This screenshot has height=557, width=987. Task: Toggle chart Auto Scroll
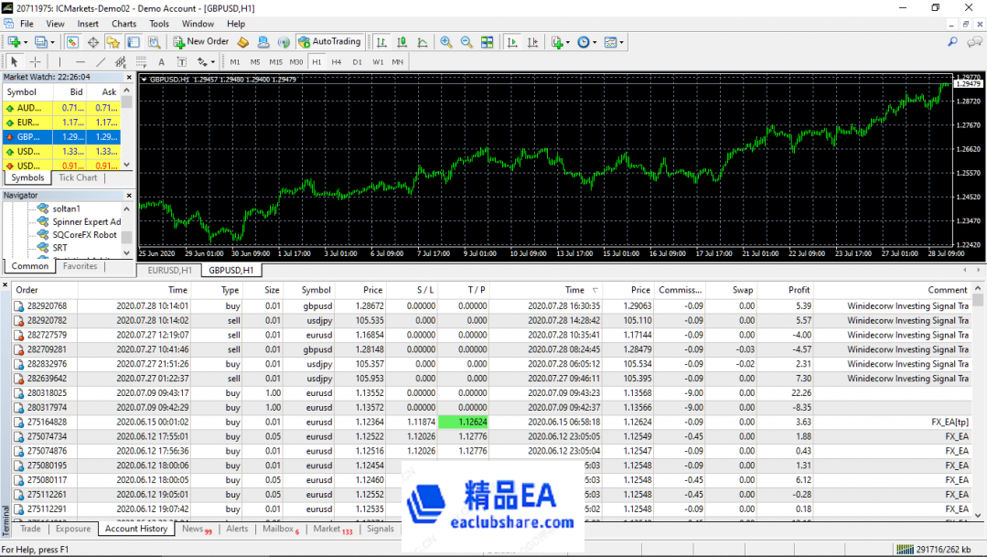[512, 42]
